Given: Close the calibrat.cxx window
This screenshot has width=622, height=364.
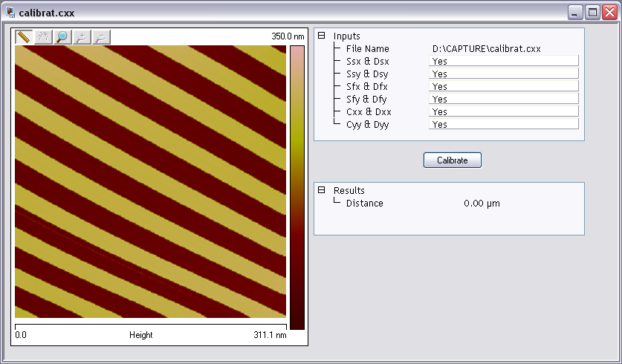Looking at the screenshot, I should [x=609, y=13].
